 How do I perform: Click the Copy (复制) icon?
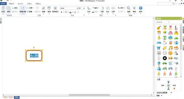[8, 8]
